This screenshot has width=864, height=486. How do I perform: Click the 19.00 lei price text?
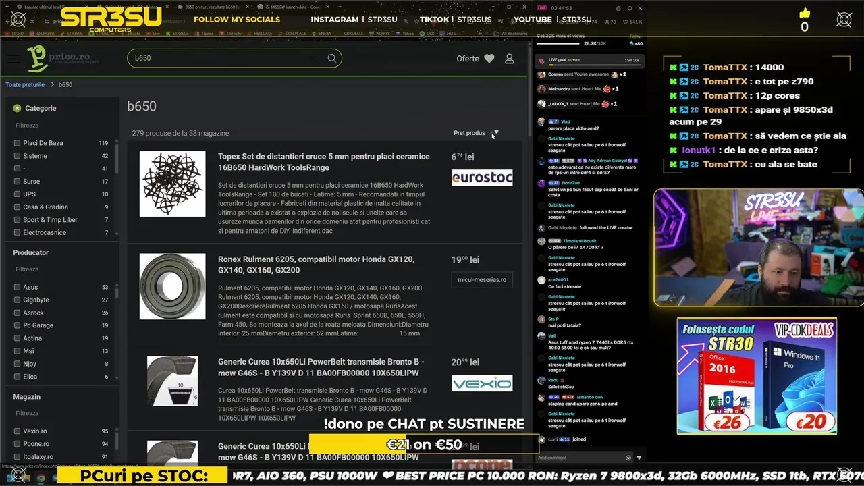(x=465, y=259)
